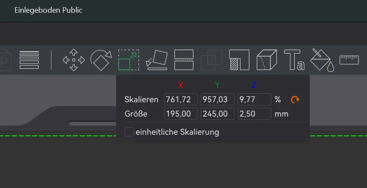Select the Seam Painting tool
Image resolution: width=367 pixels, height=188 pixels.
click(267, 60)
